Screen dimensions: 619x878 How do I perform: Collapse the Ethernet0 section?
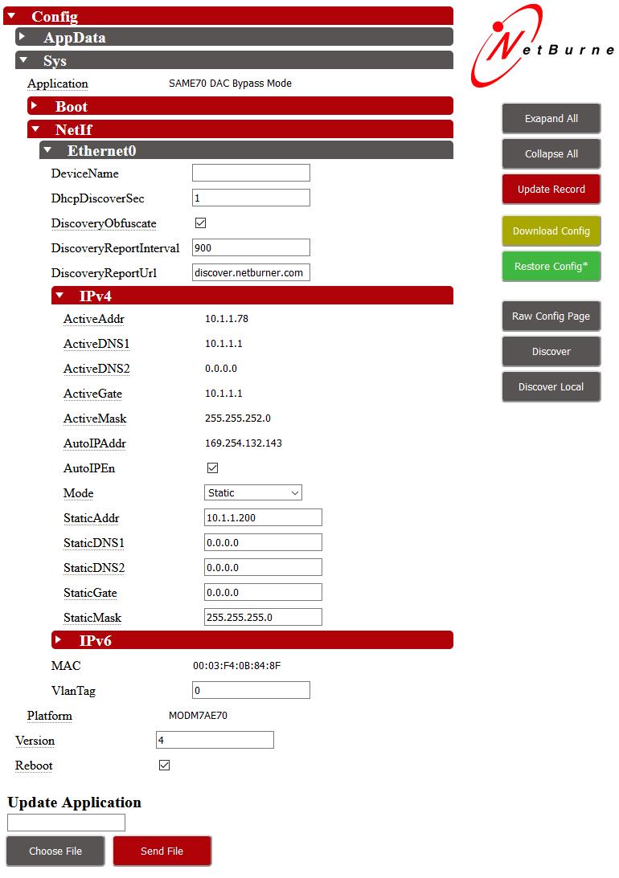point(246,151)
